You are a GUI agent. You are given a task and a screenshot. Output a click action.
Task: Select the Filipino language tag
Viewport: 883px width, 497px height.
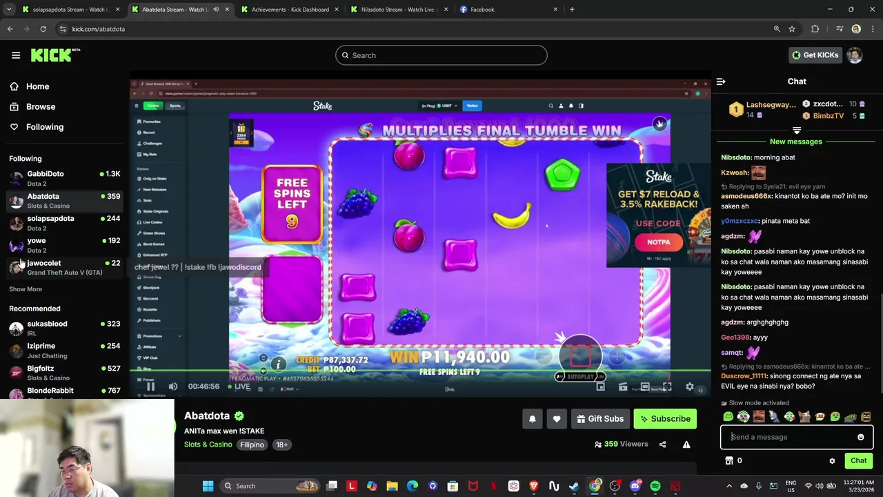pyautogui.click(x=252, y=445)
